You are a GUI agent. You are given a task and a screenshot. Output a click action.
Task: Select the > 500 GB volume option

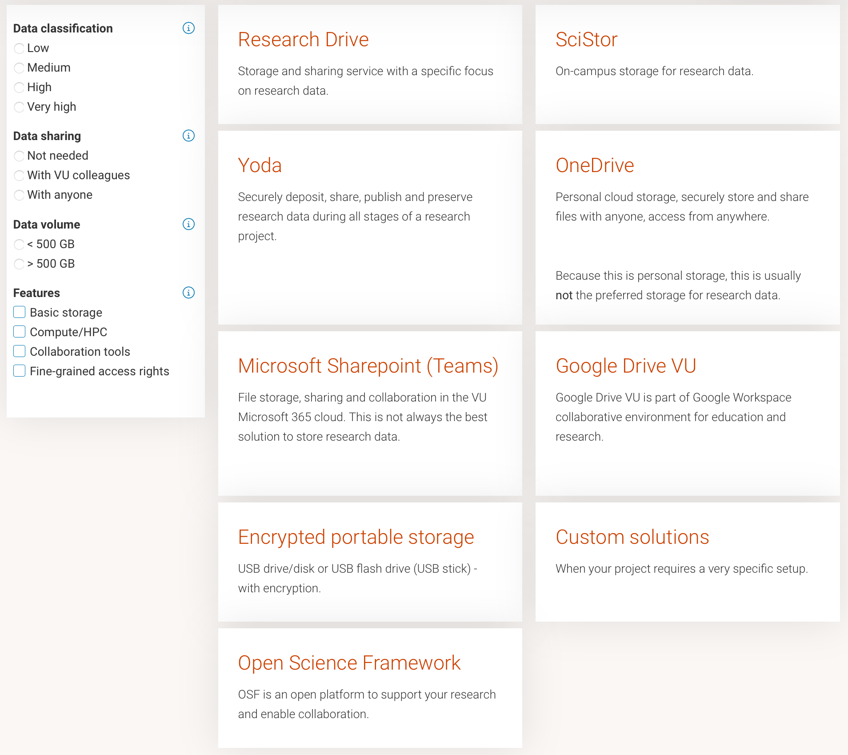pyautogui.click(x=19, y=264)
